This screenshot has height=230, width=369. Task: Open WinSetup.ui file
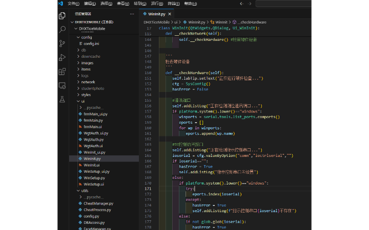[x=104, y=184]
